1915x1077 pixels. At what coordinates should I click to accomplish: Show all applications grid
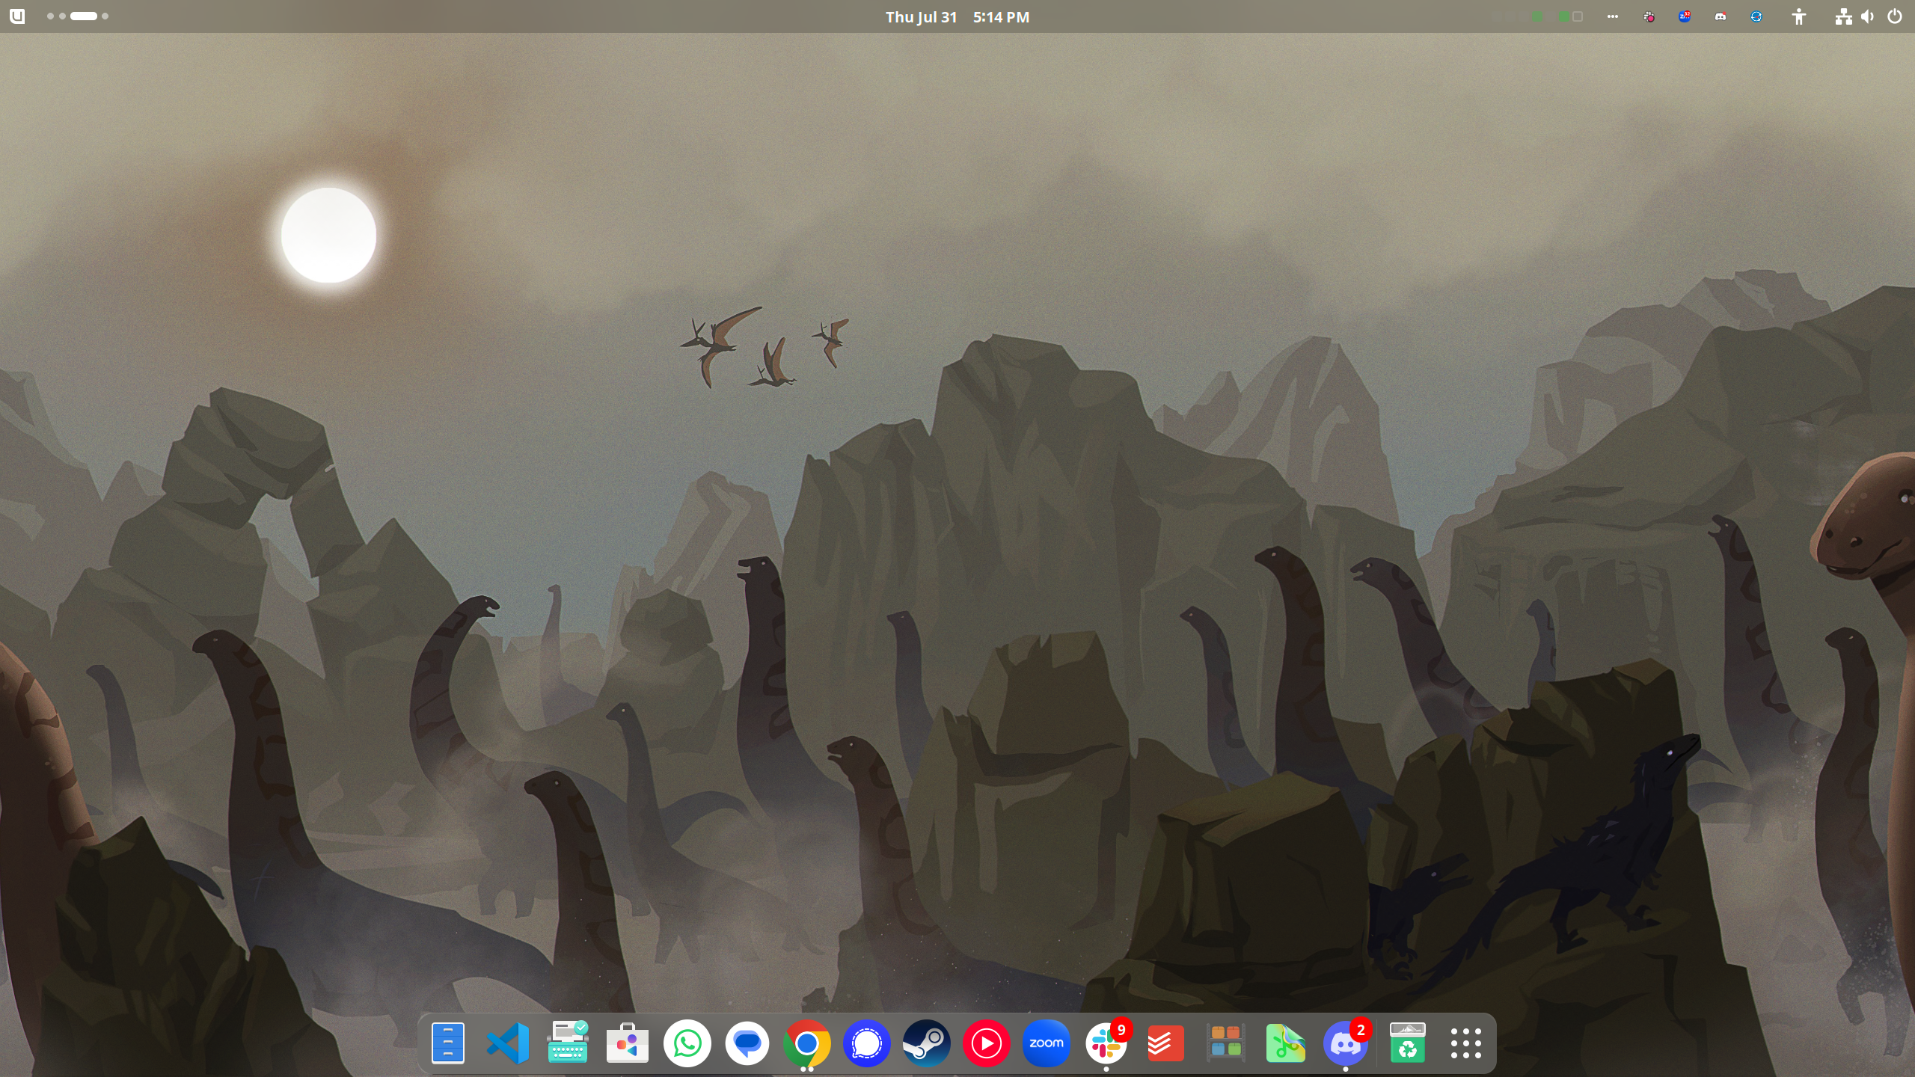[1465, 1043]
